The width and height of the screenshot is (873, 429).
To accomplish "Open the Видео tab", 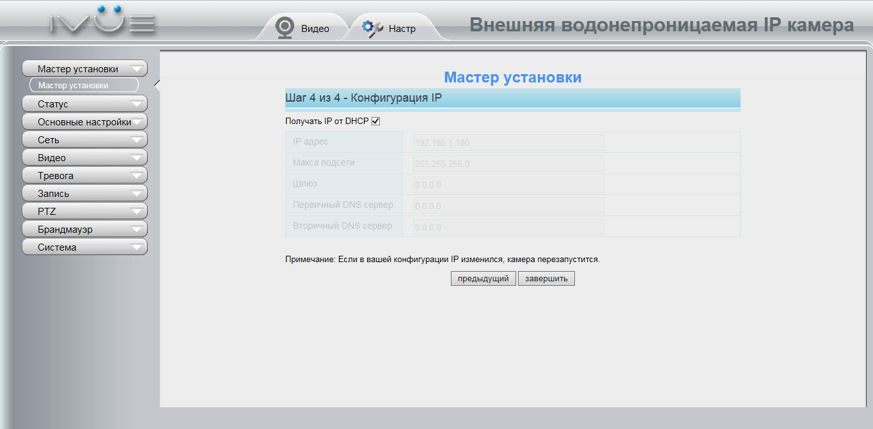I will (x=303, y=28).
